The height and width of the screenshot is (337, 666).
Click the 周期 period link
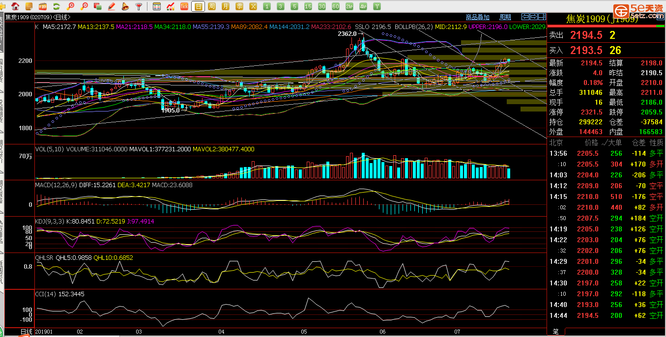point(505,17)
